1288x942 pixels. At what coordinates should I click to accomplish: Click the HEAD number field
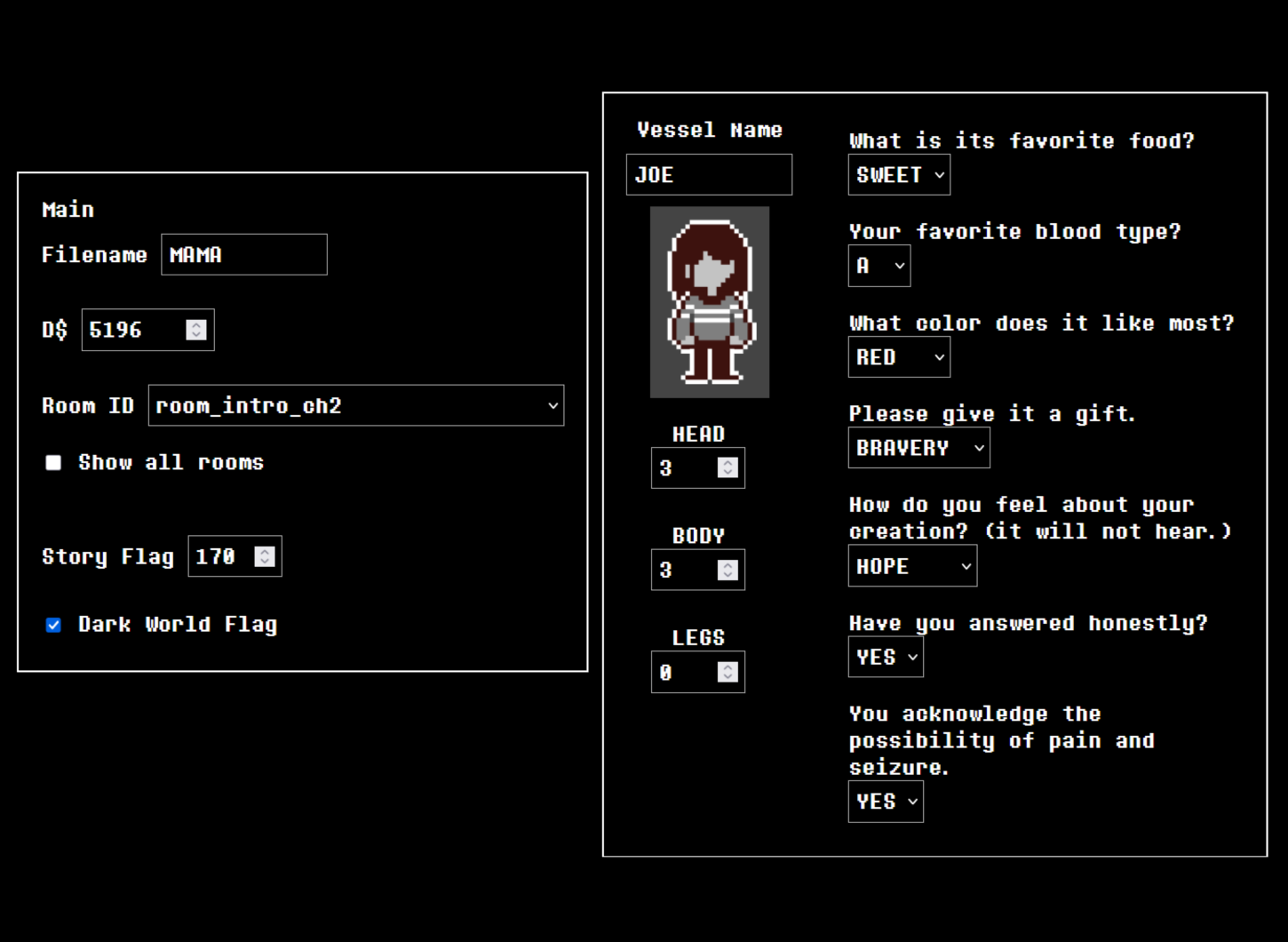pyautogui.click(x=697, y=468)
